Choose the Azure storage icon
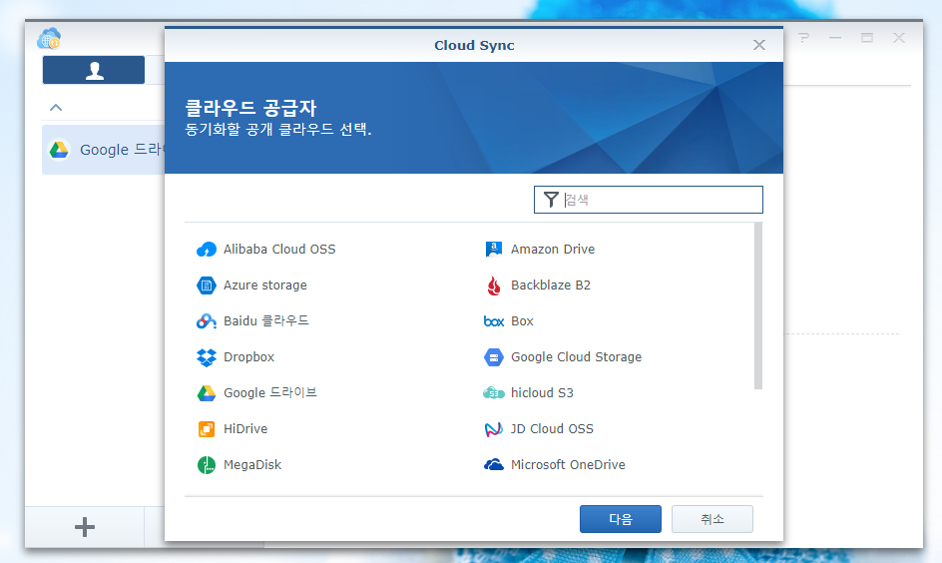 pos(207,285)
